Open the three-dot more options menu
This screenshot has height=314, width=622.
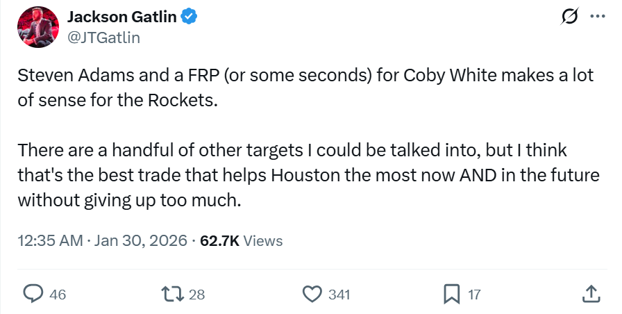tap(596, 17)
